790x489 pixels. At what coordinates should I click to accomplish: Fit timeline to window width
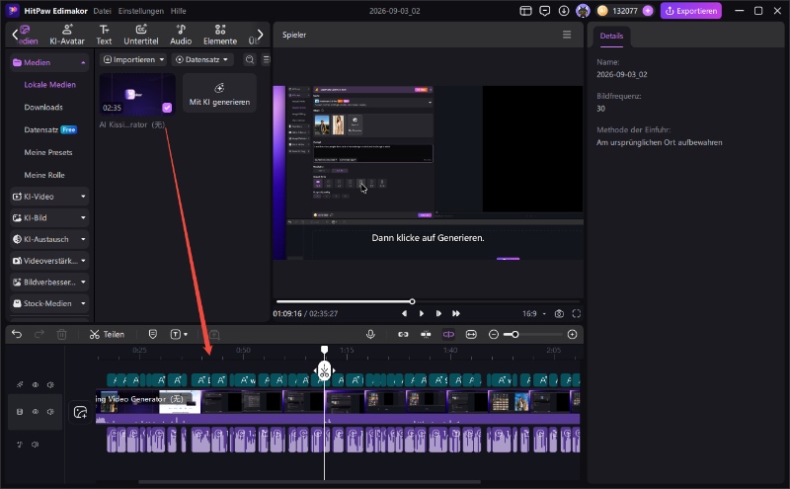click(471, 334)
